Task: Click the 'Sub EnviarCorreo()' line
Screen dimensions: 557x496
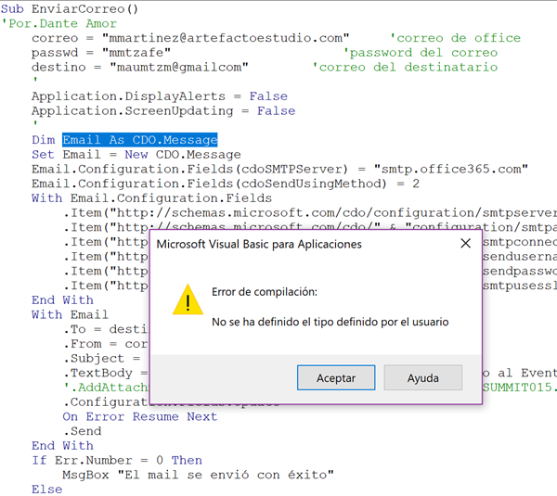Action: tap(70, 8)
